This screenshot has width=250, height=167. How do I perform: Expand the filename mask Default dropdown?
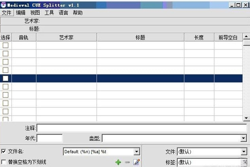[136, 152]
